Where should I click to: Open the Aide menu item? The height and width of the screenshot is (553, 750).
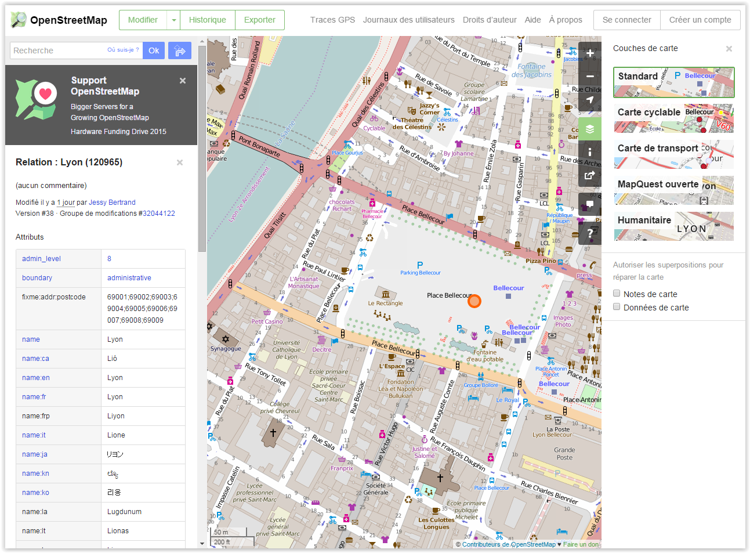click(x=533, y=20)
